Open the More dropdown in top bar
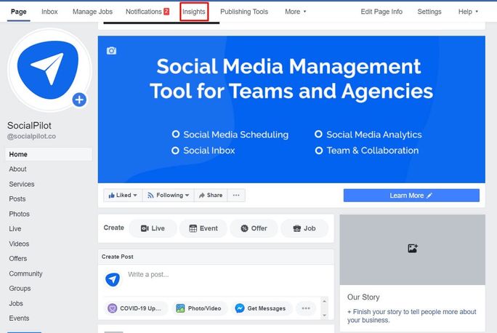497x333 pixels. coord(296,12)
